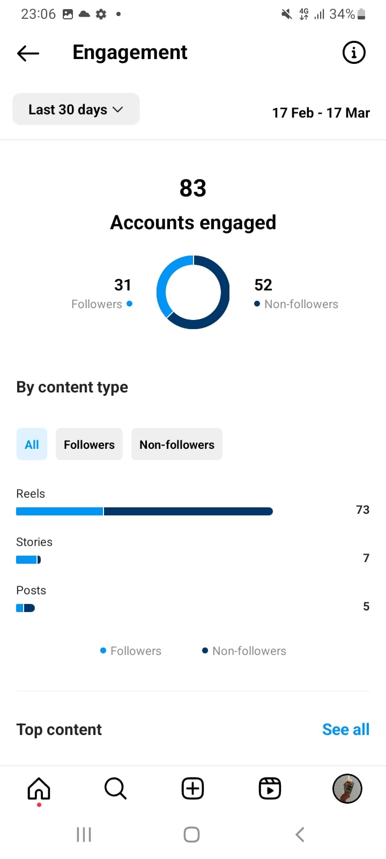Image resolution: width=386 pixels, height=859 pixels.
Task: Tap the Reels engagement bar
Action: coord(145,512)
